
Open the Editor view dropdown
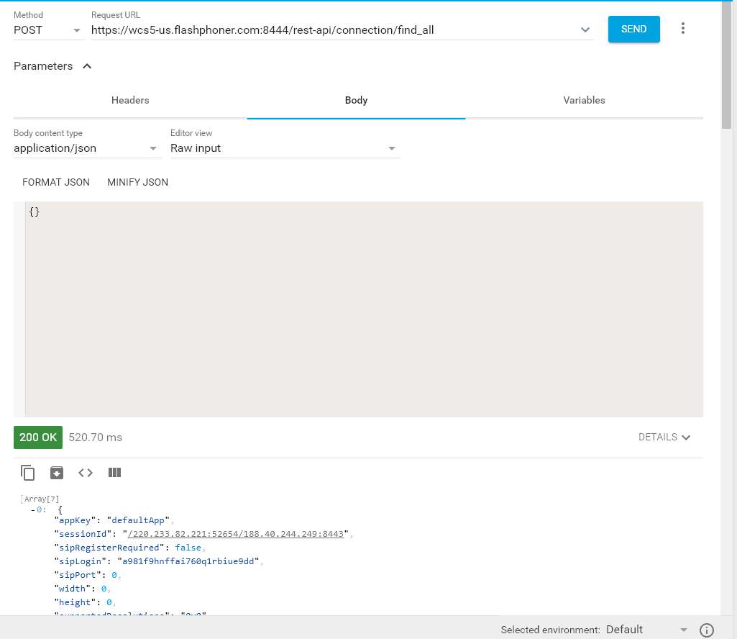(283, 148)
